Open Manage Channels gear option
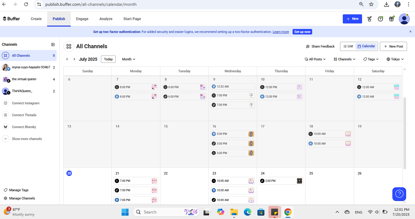Viewport: 415px width, 219px height. coord(19,198)
